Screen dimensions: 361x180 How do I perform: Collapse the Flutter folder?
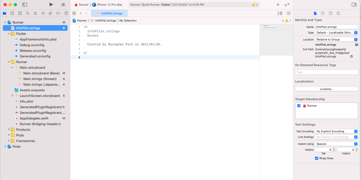pos(9,34)
